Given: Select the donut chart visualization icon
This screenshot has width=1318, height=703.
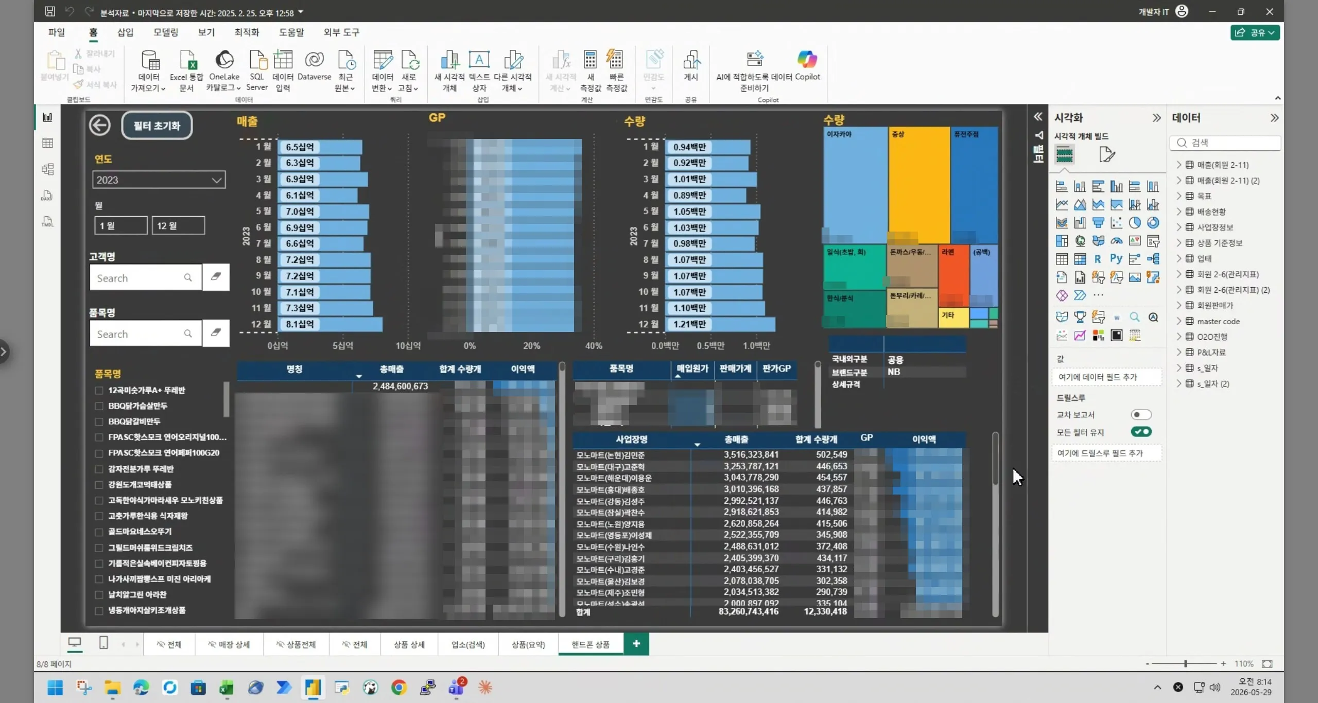Looking at the screenshot, I should pos(1153,223).
